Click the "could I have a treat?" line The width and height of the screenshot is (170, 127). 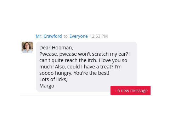pyautogui.click(x=80, y=67)
